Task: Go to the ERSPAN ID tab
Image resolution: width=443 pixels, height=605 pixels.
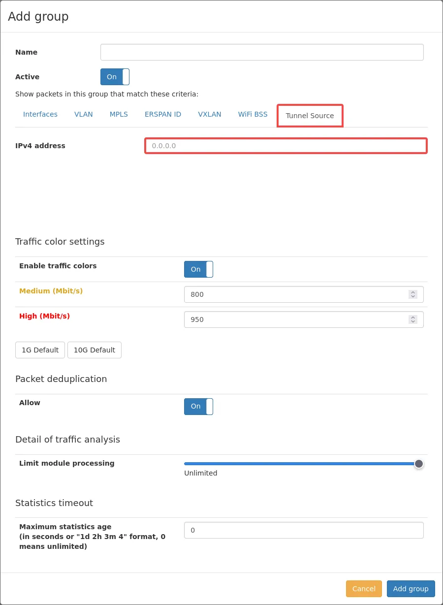Action: tap(163, 114)
